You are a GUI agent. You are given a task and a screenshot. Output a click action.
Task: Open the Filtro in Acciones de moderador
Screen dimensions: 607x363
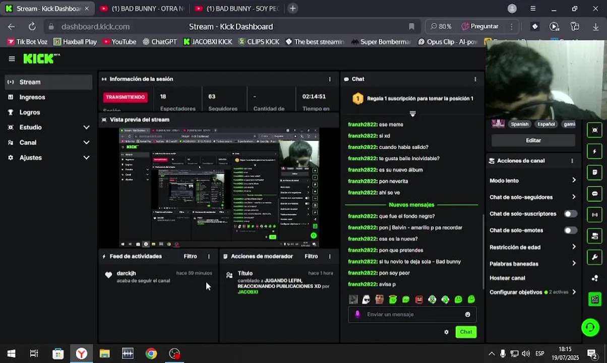[x=311, y=257]
